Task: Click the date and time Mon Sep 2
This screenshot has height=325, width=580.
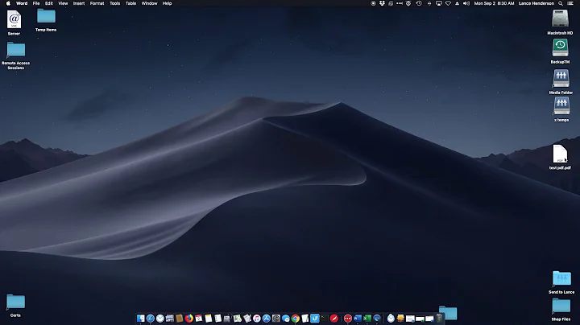Action: click(x=494, y=3)
